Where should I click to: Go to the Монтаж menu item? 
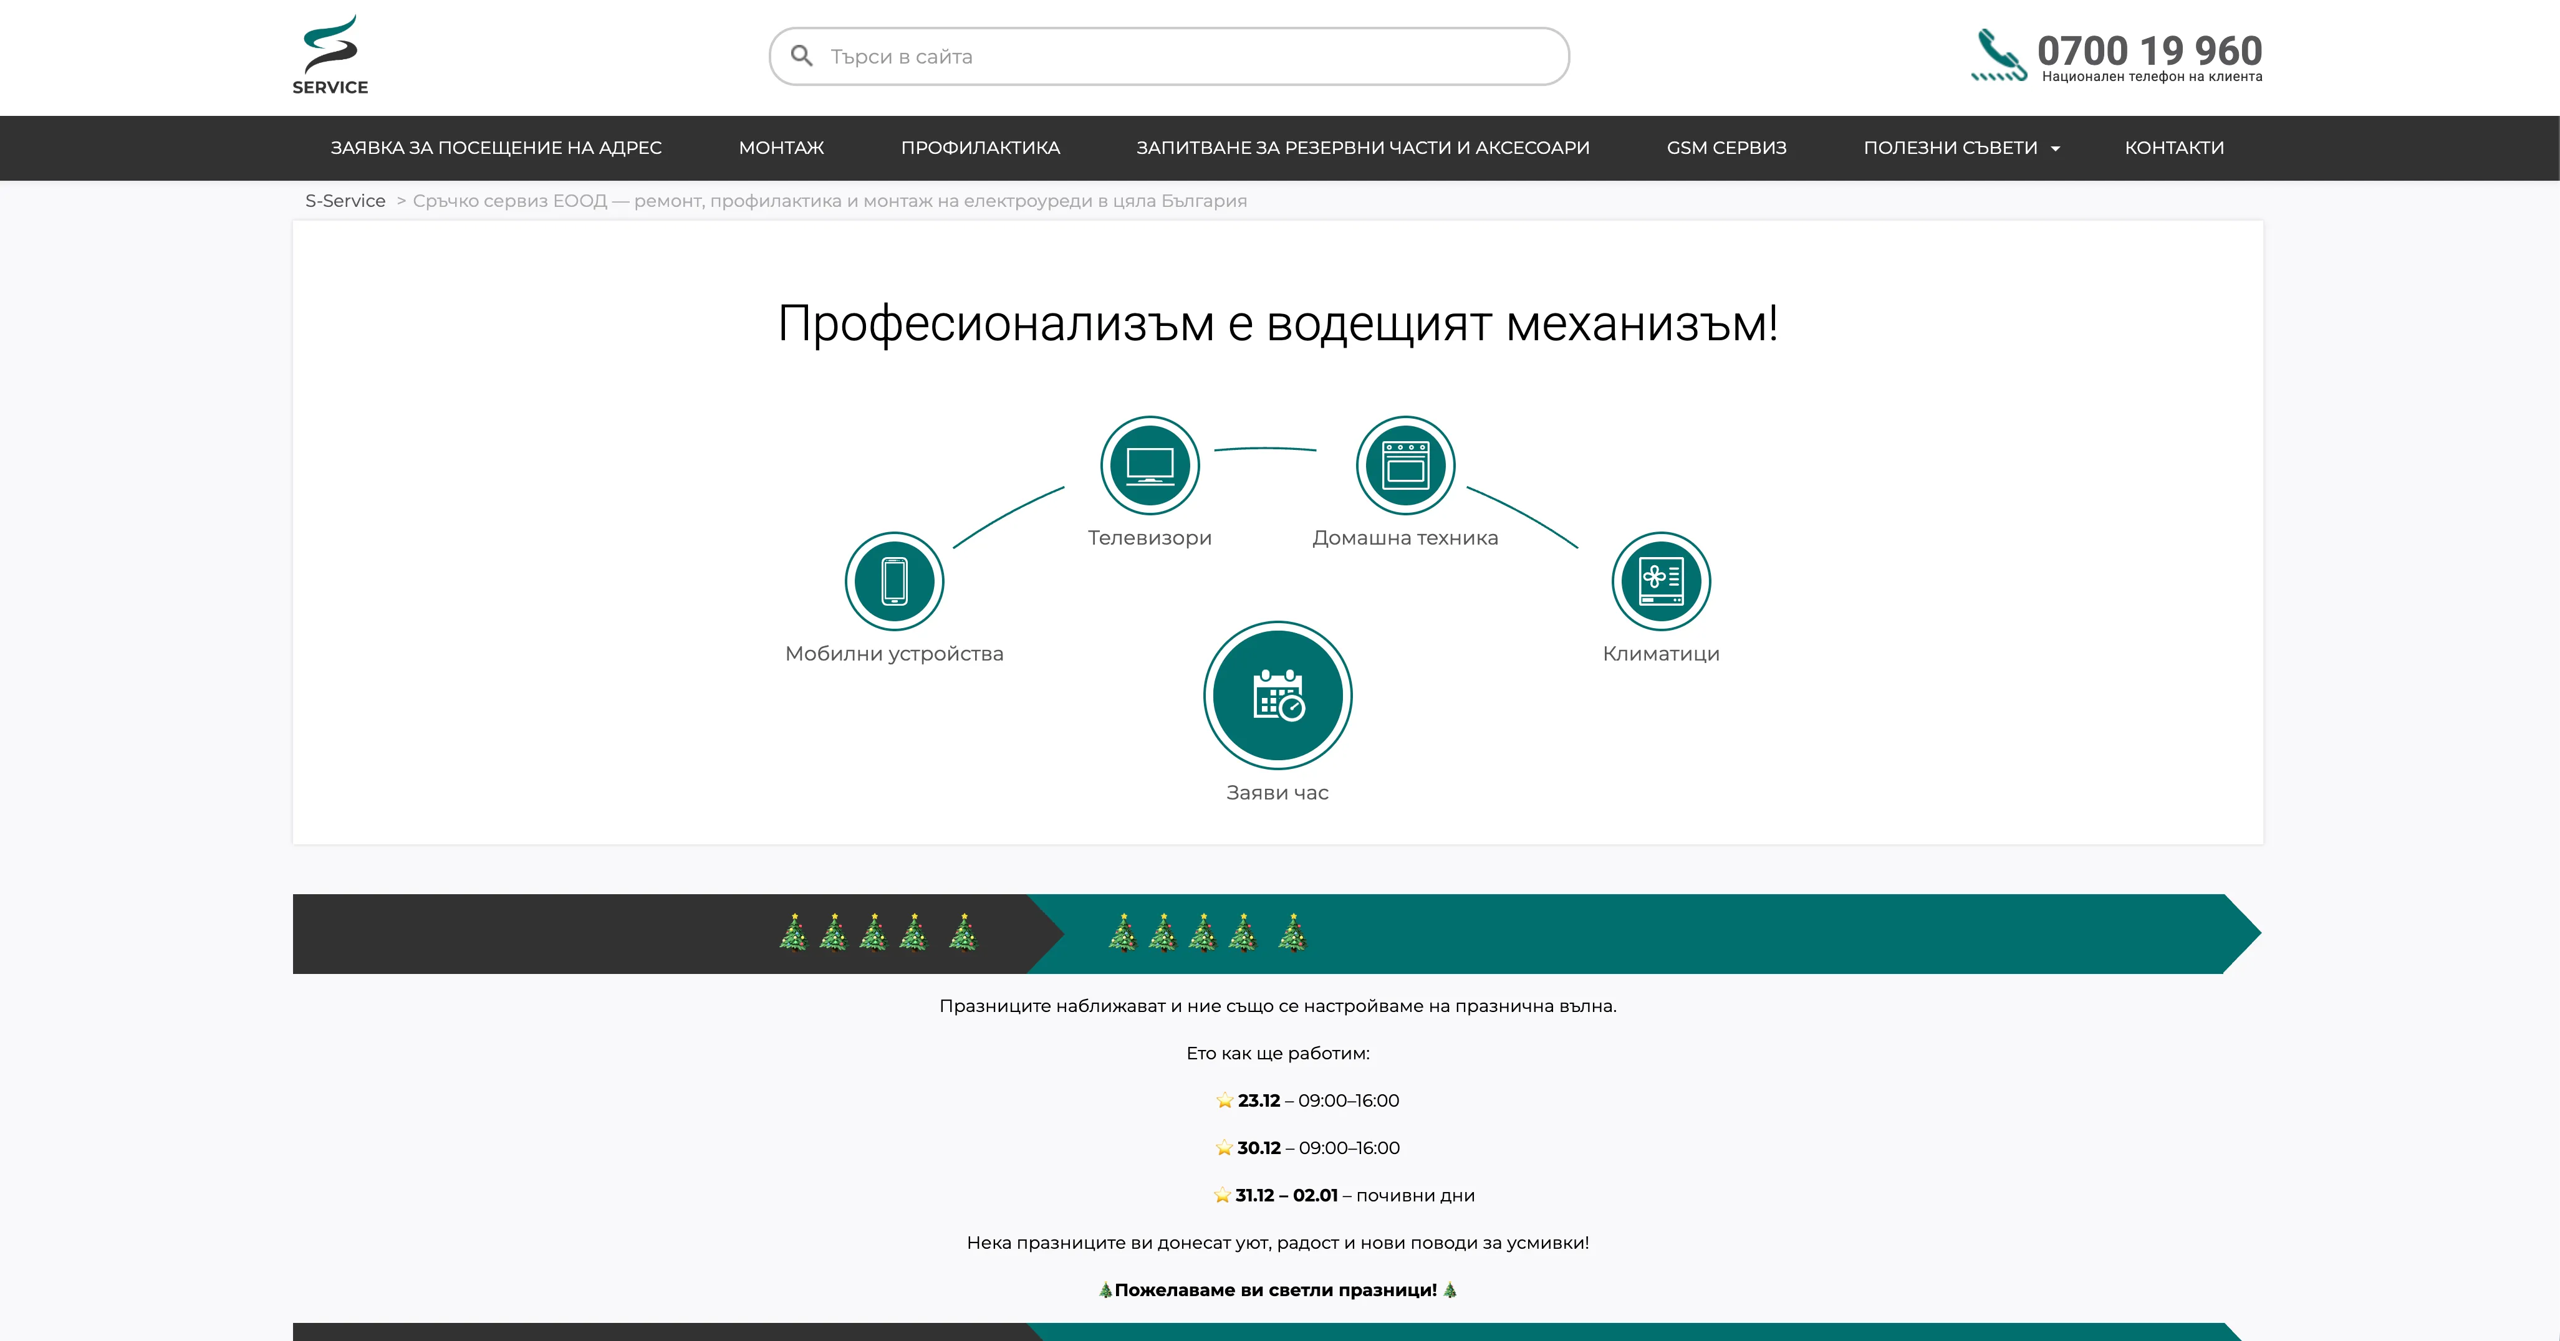tap(781, 148)
